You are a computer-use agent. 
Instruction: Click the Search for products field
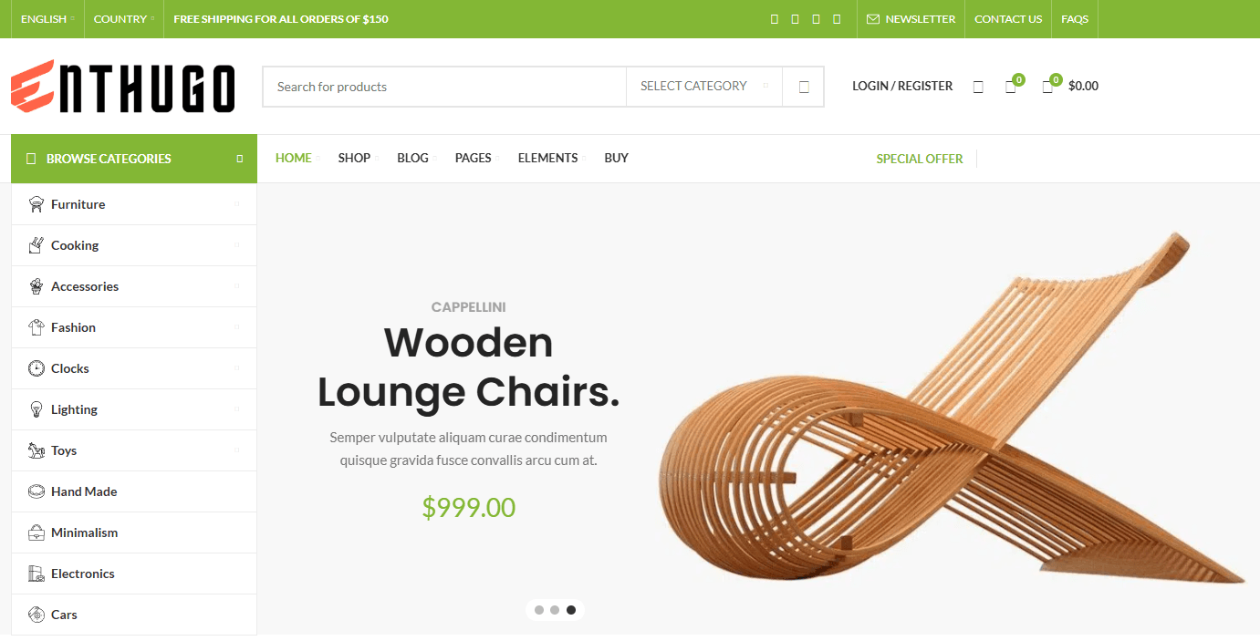[444, 87]
